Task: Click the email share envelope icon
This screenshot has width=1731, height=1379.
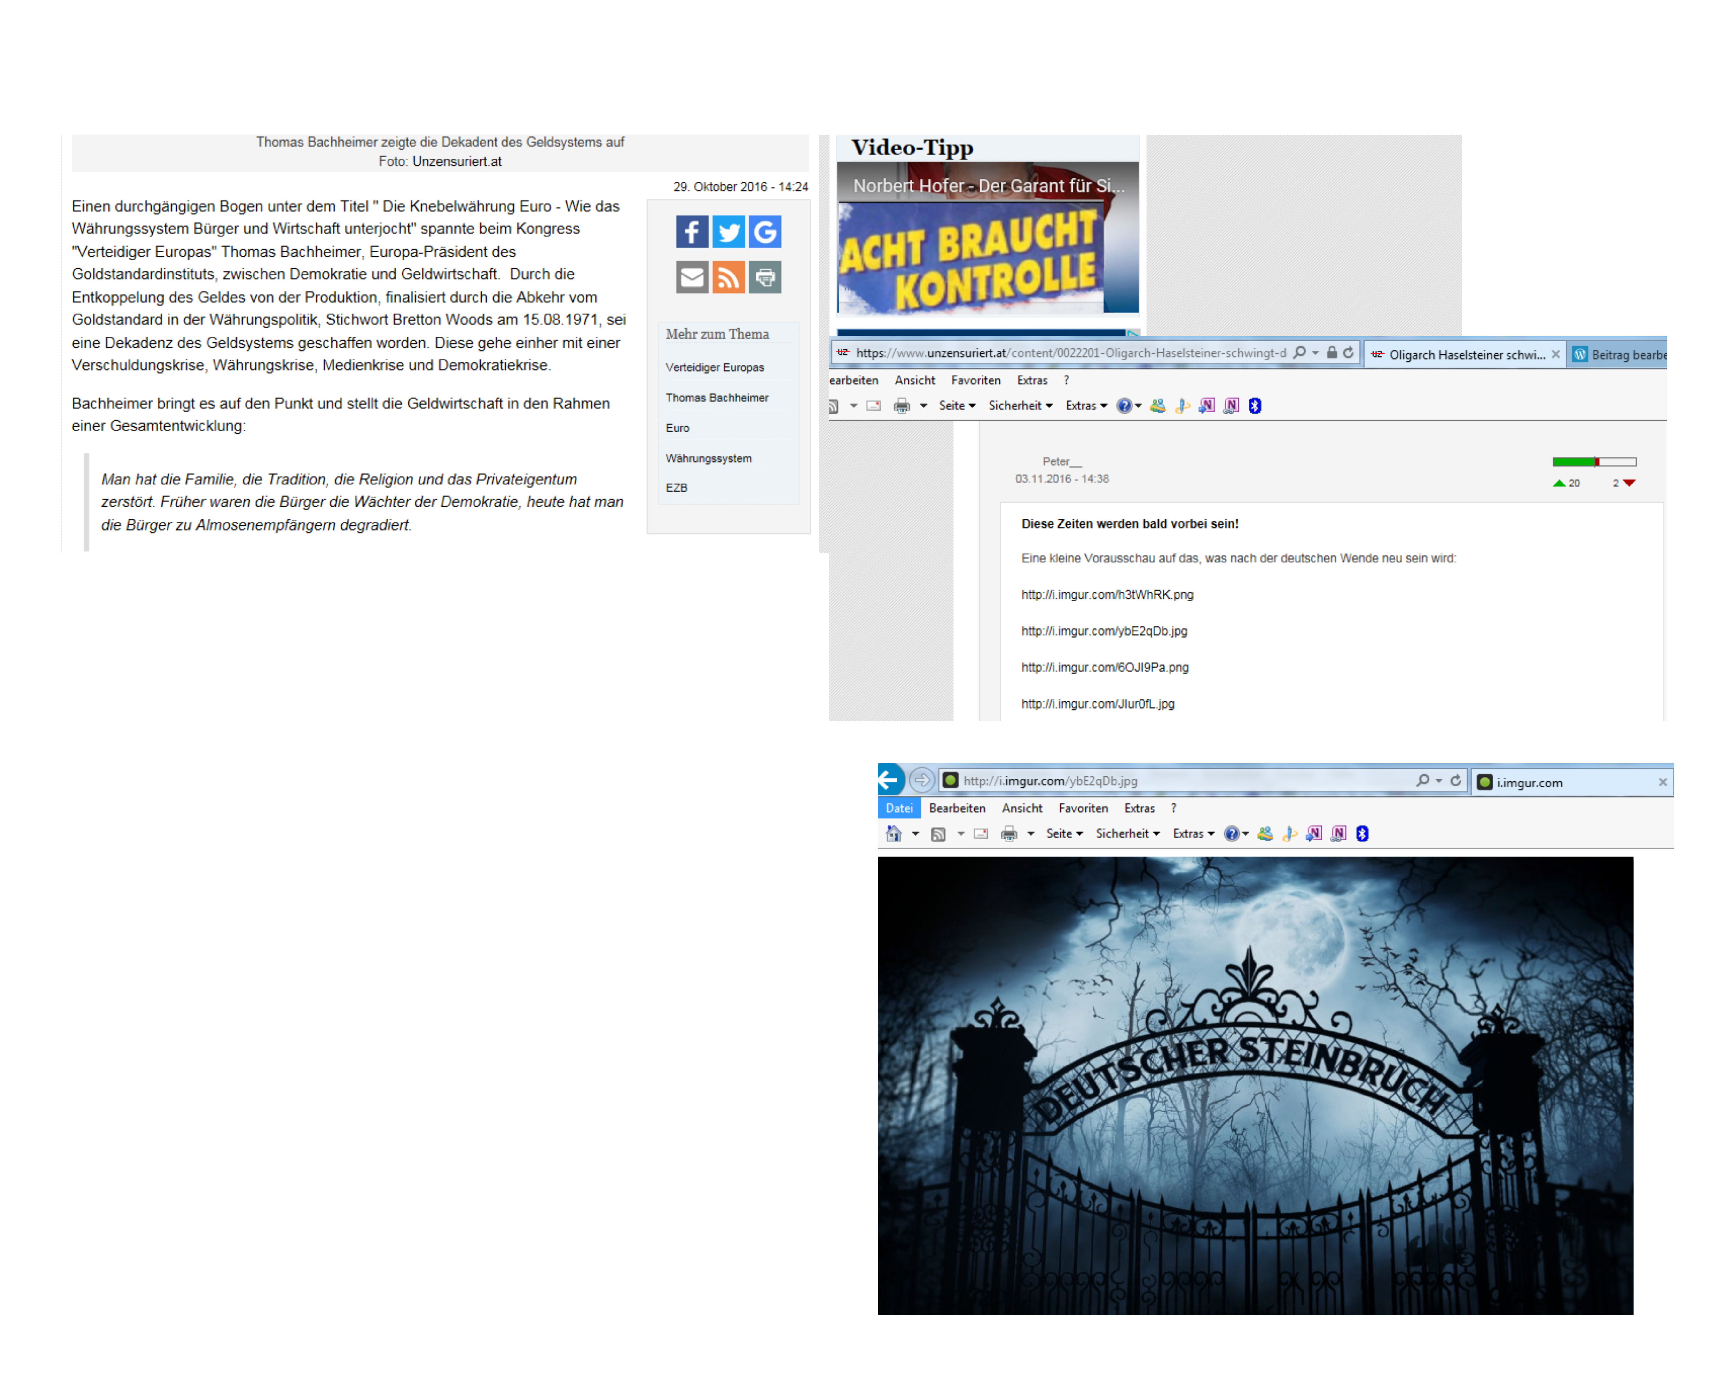Action: 691,278
